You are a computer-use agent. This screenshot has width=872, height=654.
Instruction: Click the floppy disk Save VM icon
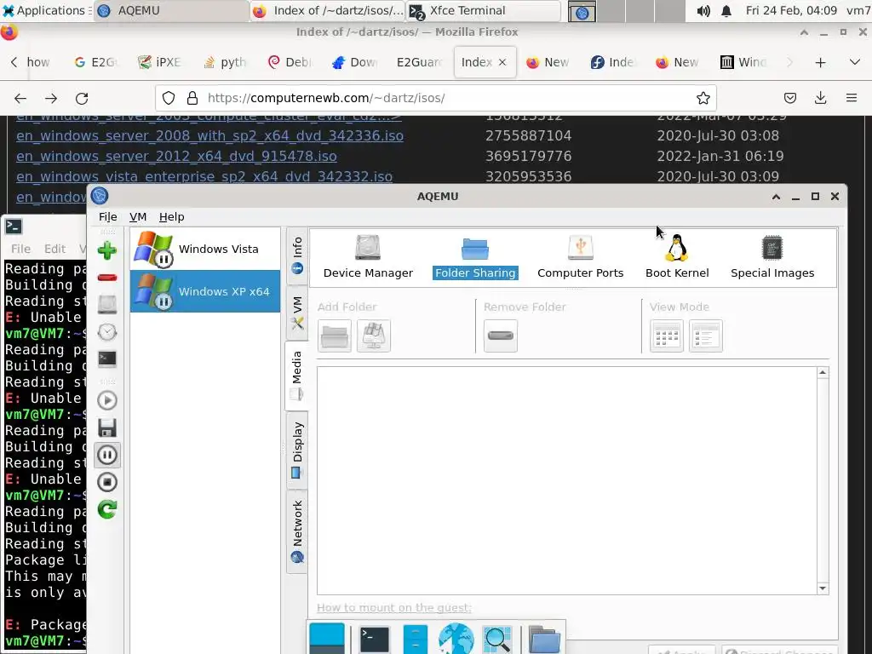[x=106, y=427]
